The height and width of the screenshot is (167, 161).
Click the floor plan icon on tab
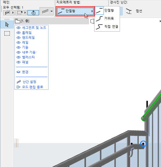click(x=18, y=21)
